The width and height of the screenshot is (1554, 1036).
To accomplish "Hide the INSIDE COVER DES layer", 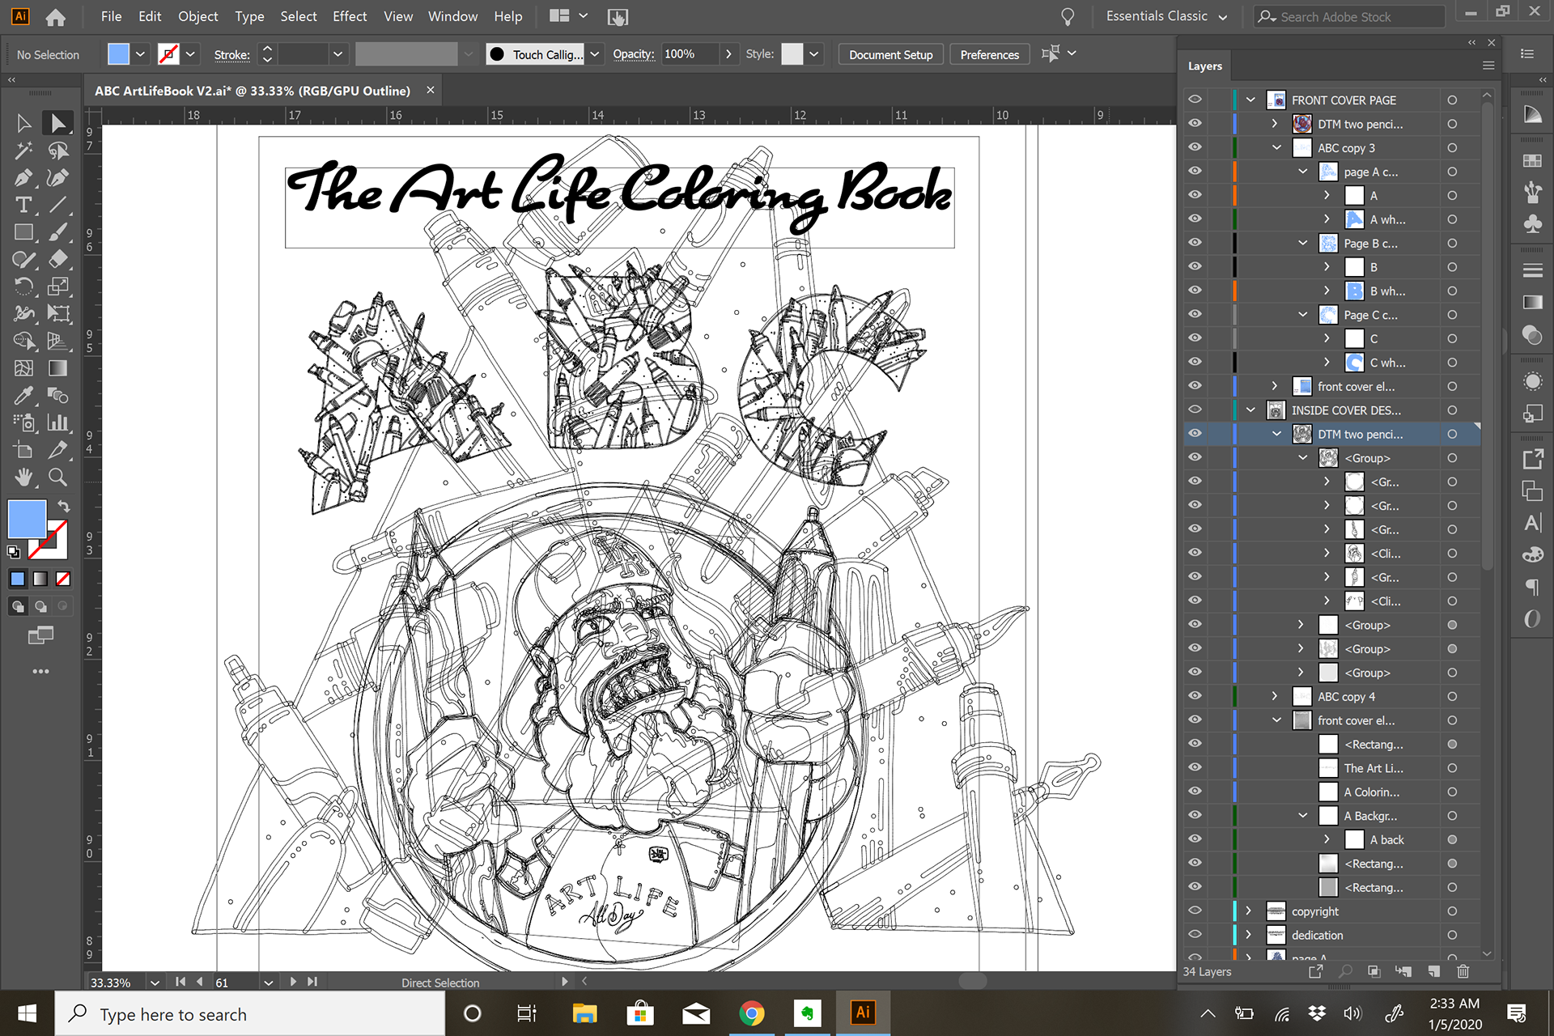I will point(1195,410).
